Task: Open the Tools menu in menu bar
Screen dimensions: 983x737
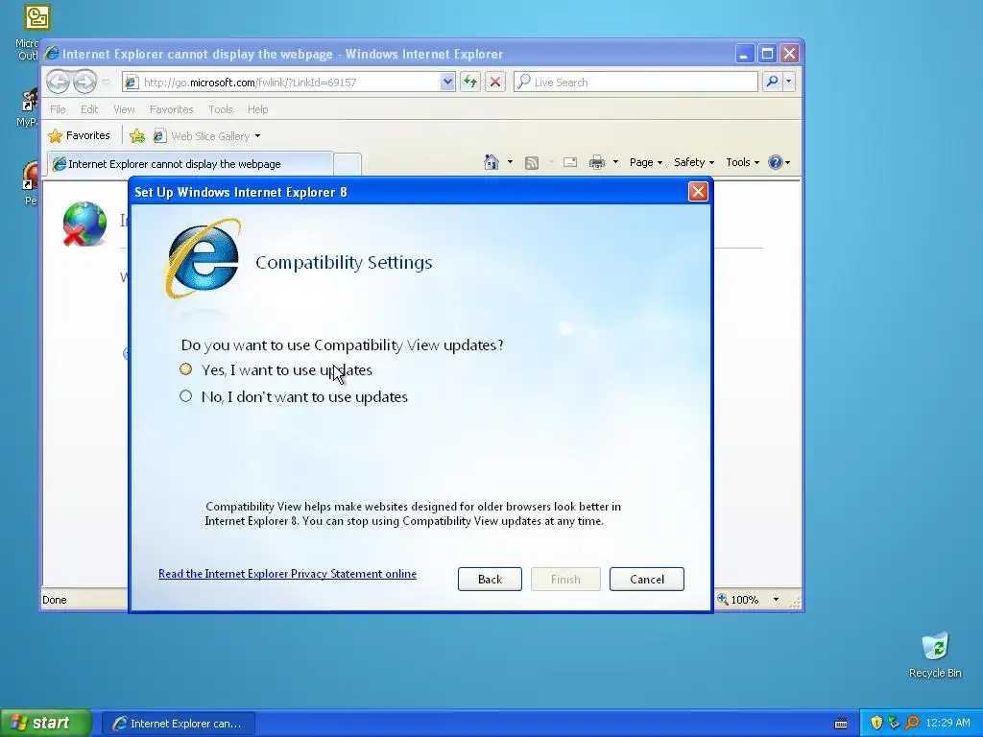Action: 220,109
